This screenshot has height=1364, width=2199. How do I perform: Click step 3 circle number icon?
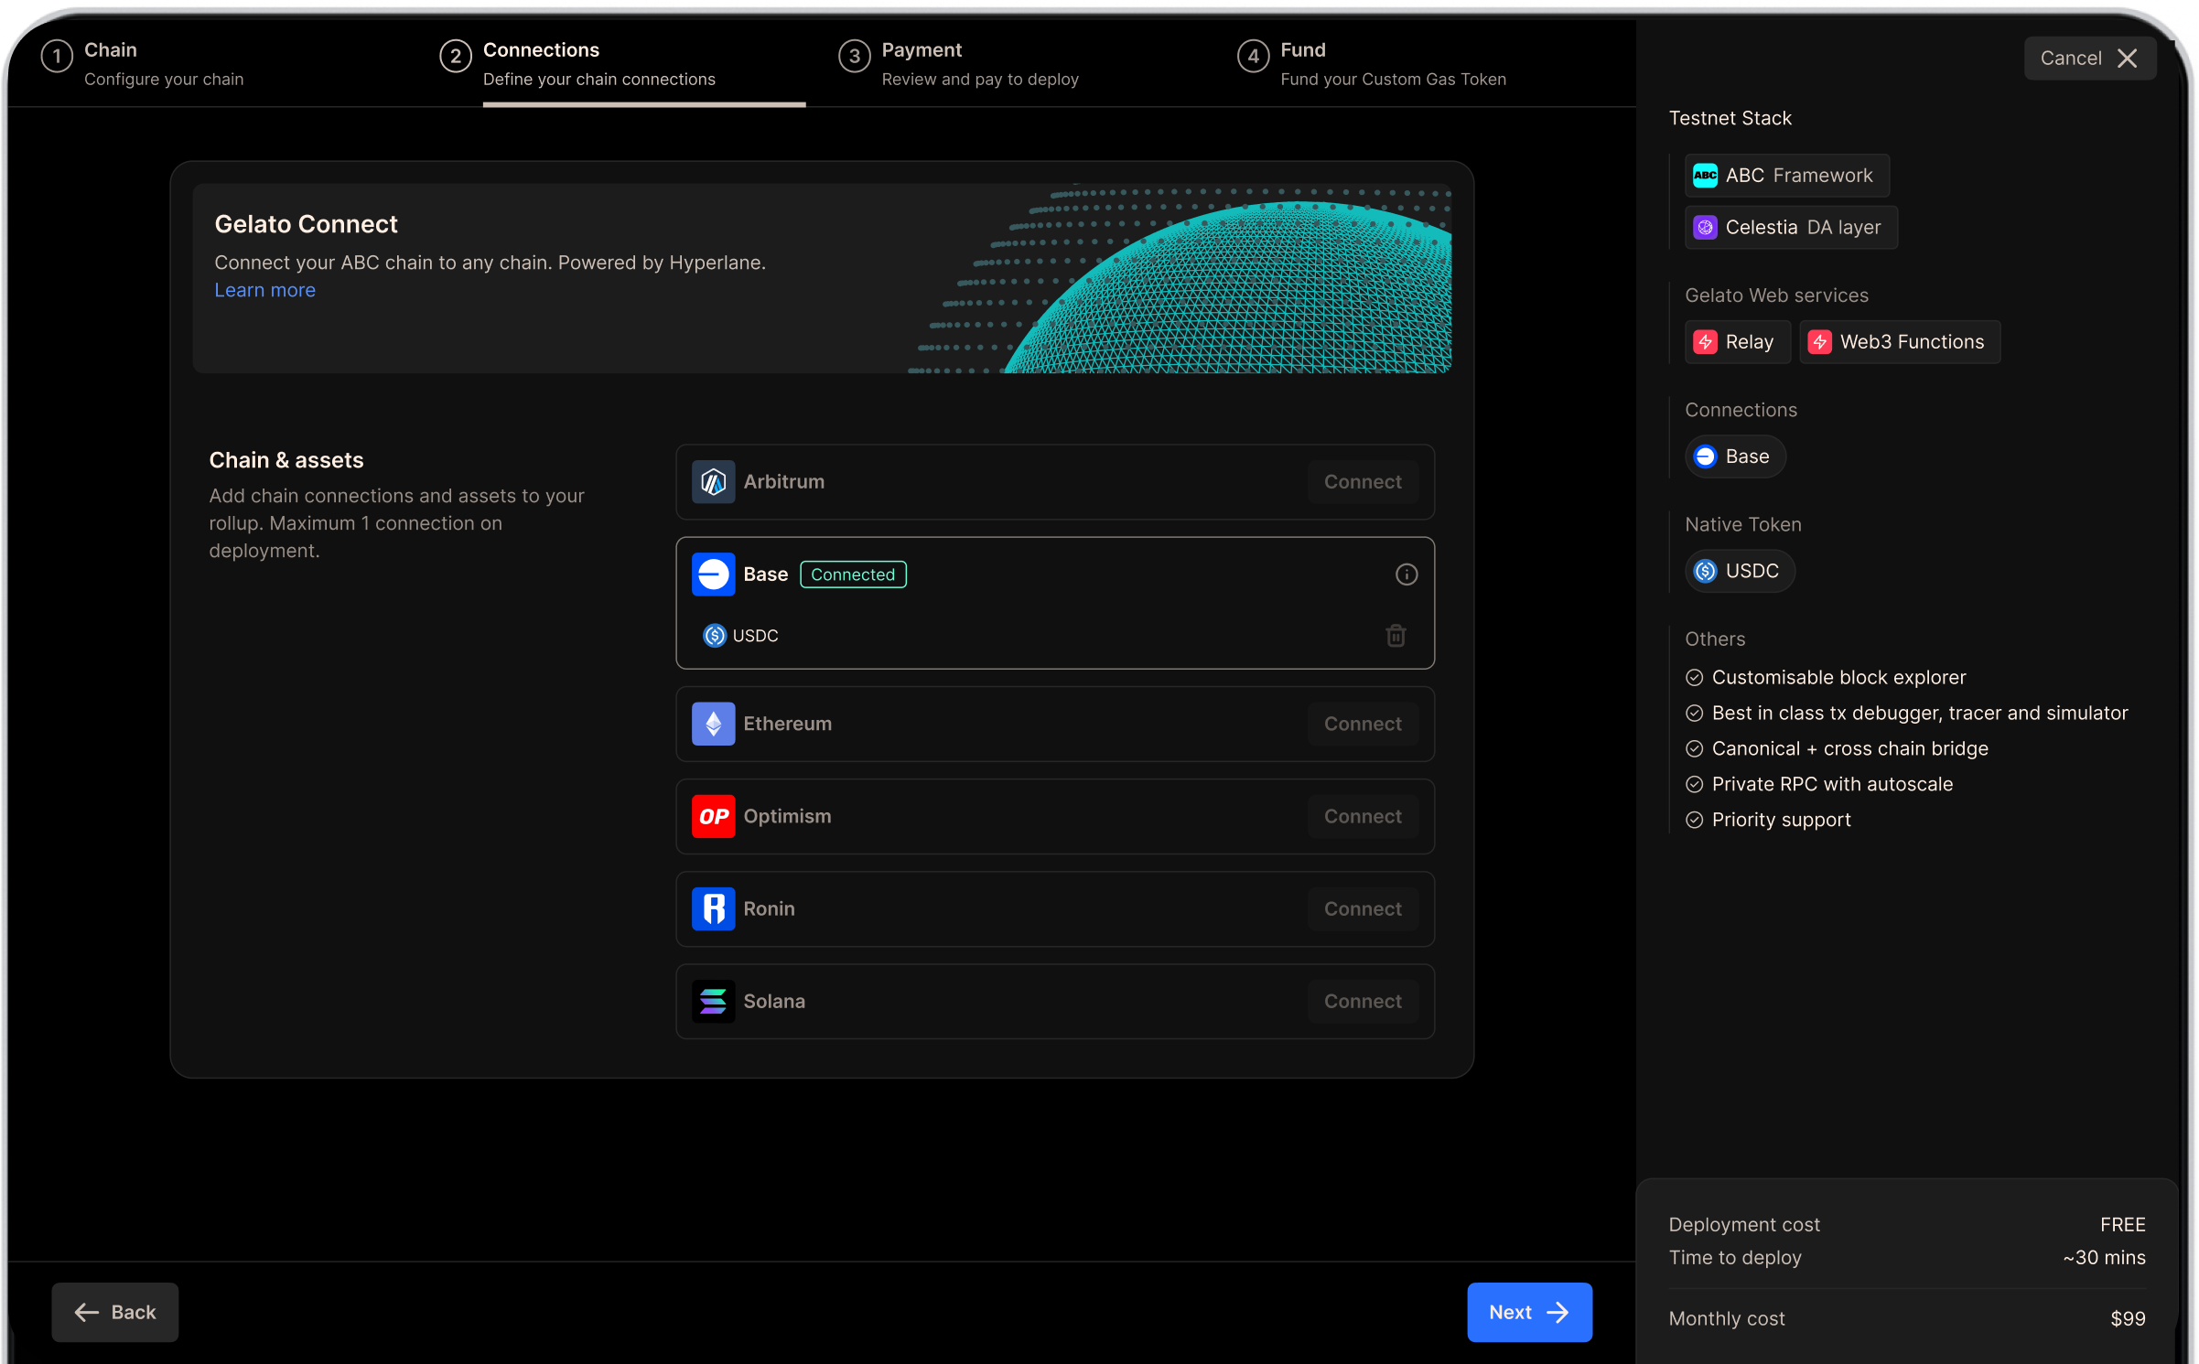[x=854, y=57]
